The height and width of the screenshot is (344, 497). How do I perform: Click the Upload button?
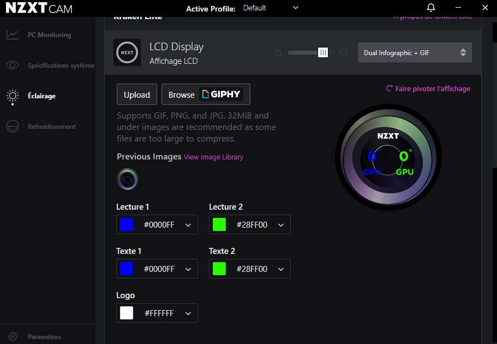coord(137,94)
